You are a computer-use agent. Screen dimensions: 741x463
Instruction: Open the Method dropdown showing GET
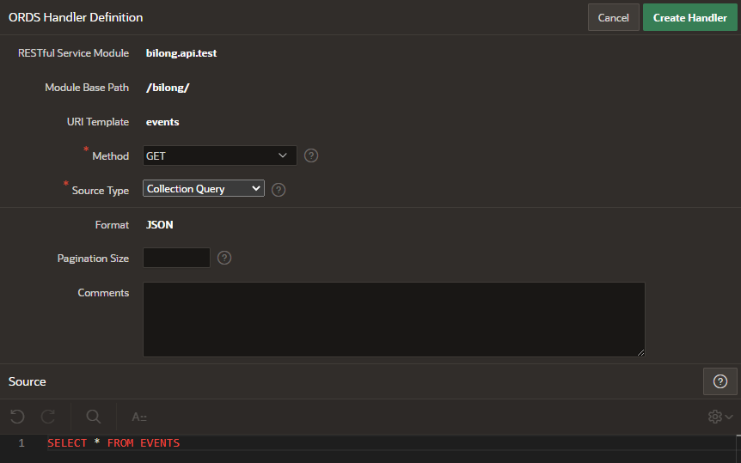pyautogui.click(x=220, y=155)
